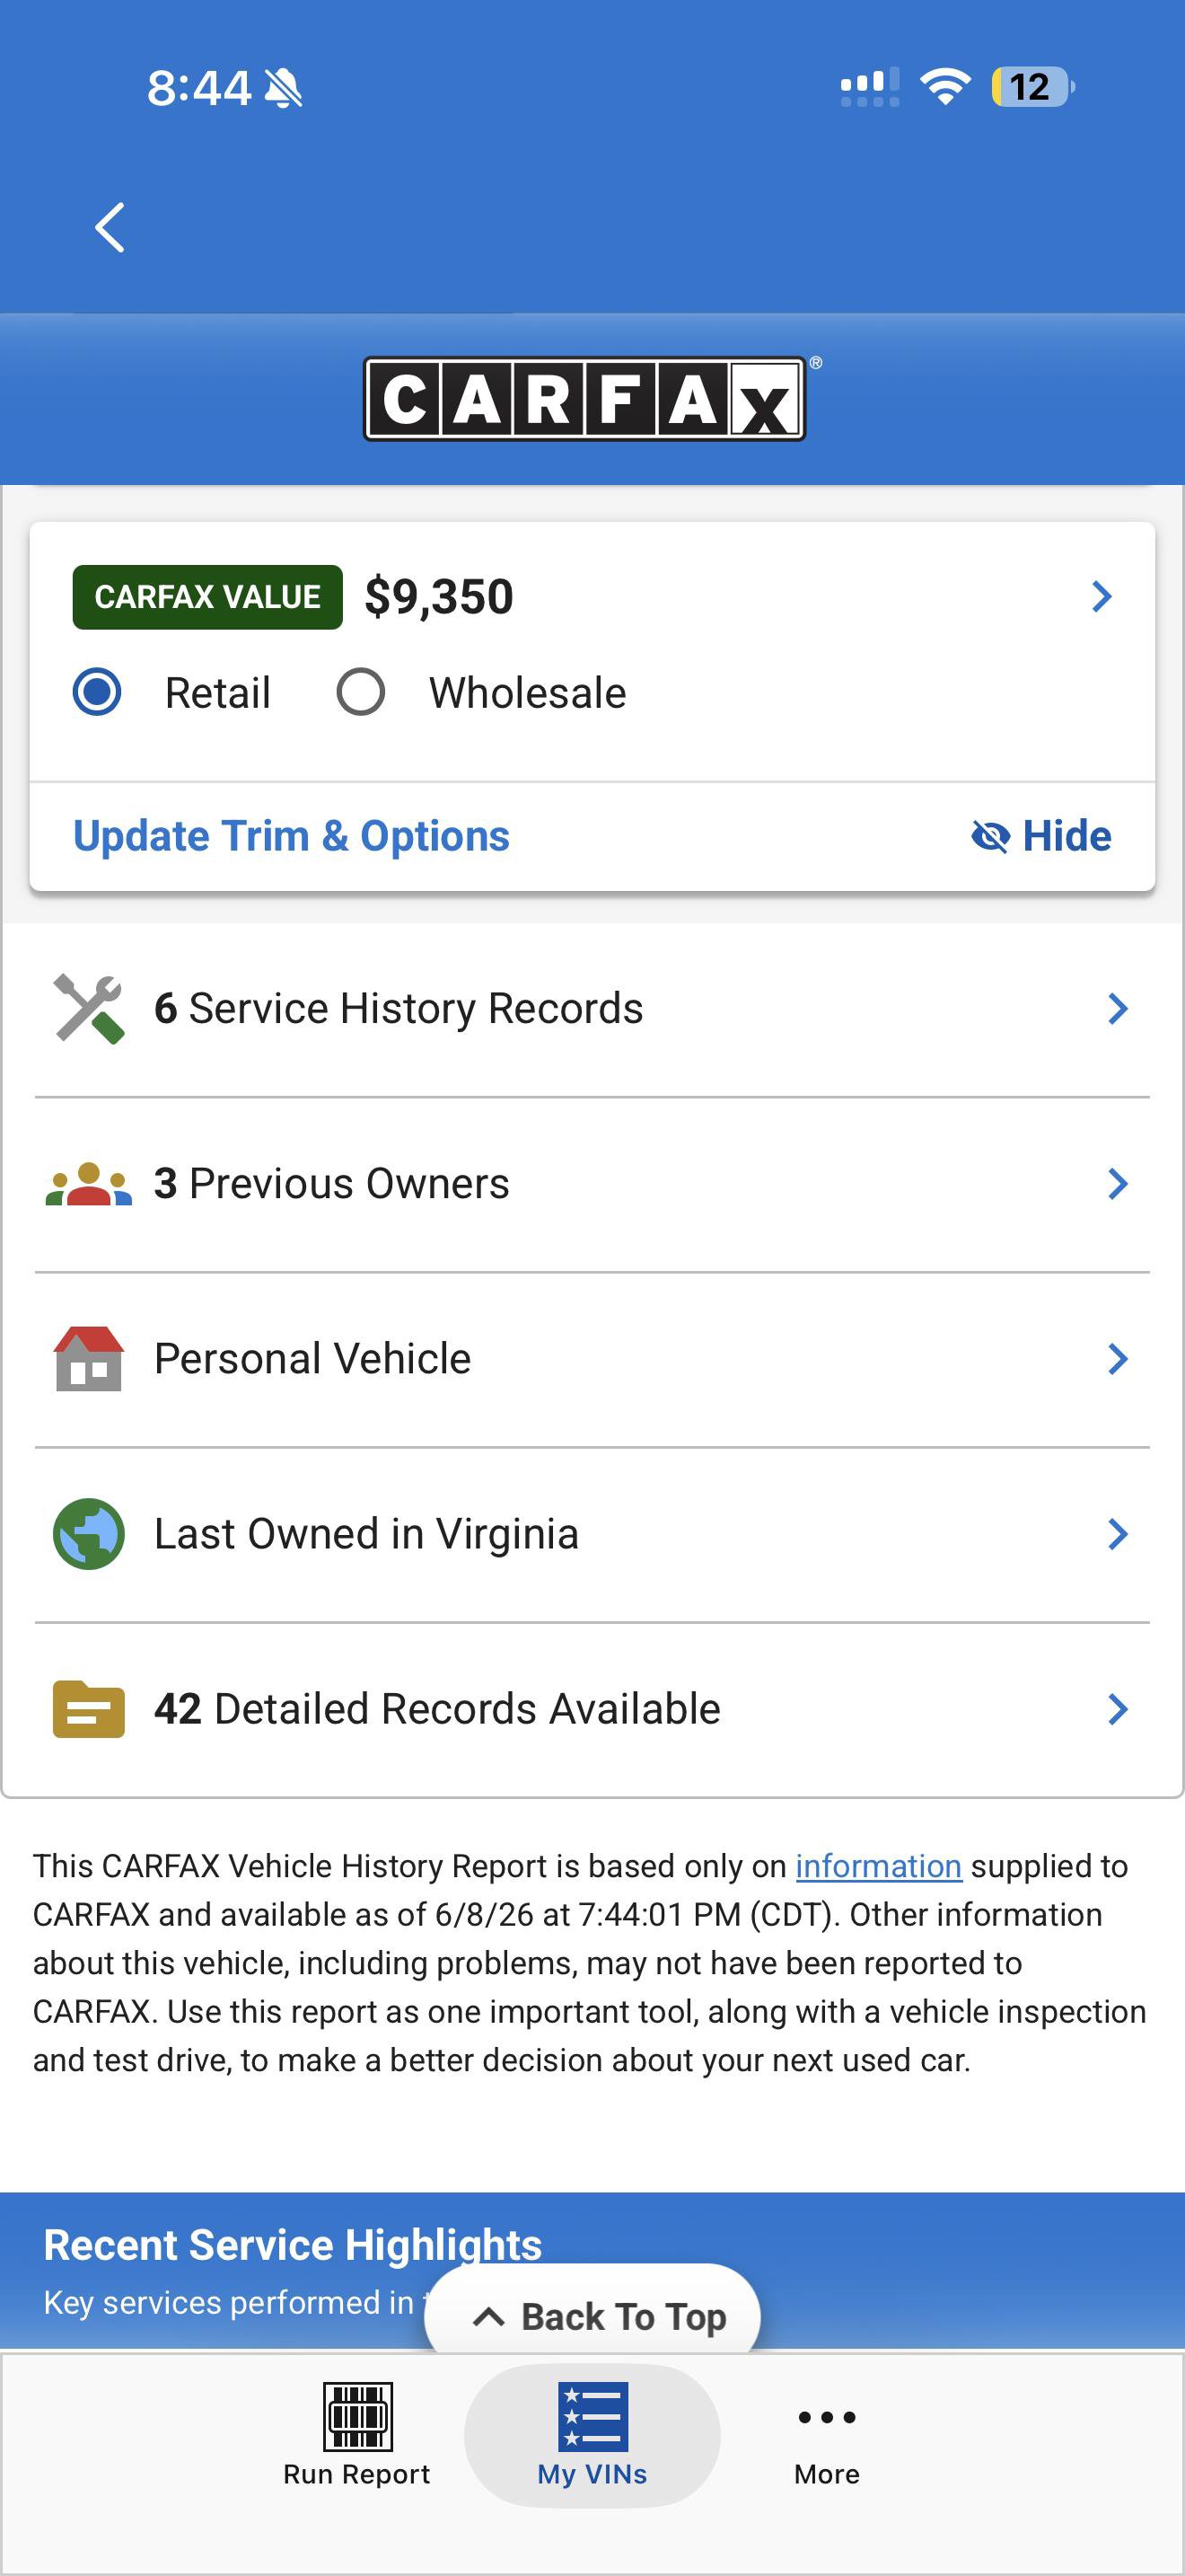Tap the globe Last Owned icon
Viewport: 1185px width, 2576px height.
pyautogui.click(x=89, y=1533)
